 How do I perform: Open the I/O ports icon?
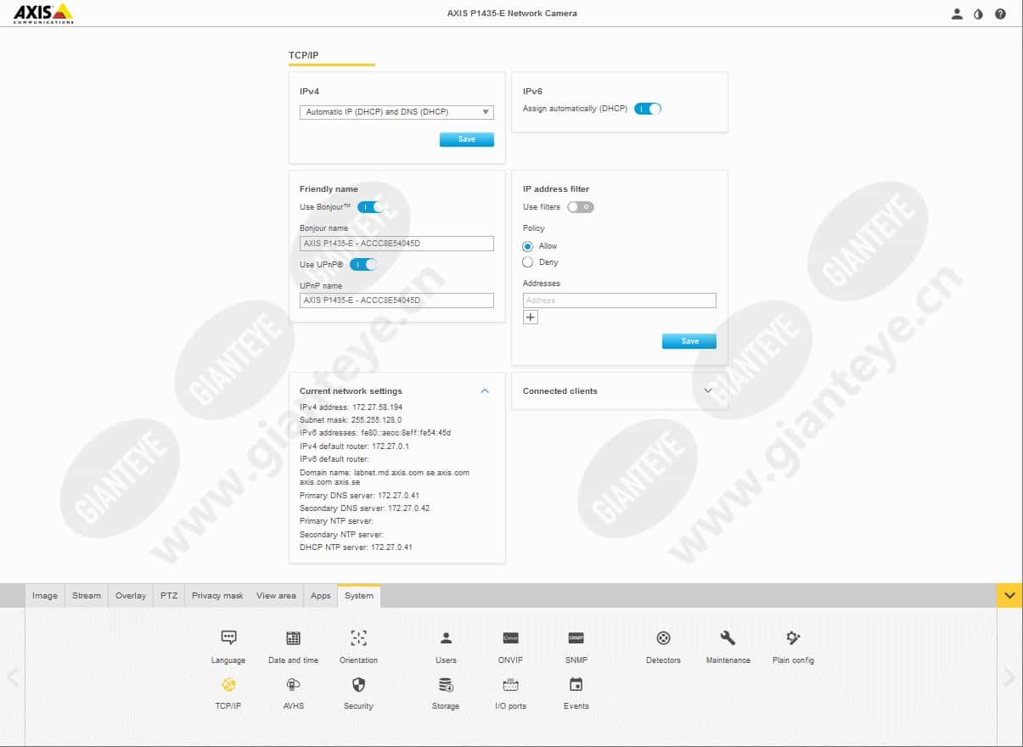coord(510,684)
